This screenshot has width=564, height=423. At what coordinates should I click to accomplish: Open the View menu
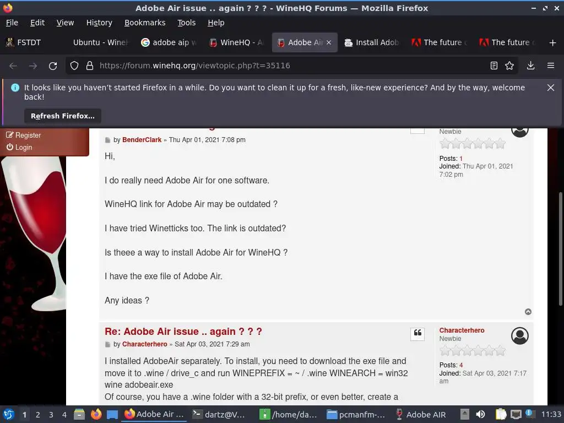point(65,23)
